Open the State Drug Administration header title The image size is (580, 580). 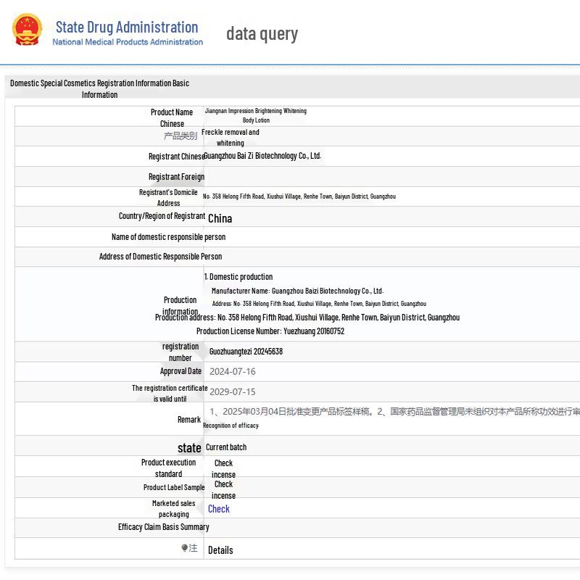pos(127,28)
